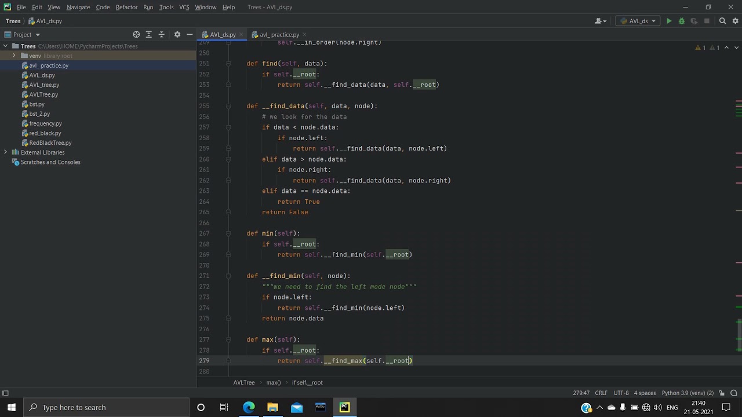This screenshot has width=742, height=417.
Task: Open the File menu
Action: point(21,7)
